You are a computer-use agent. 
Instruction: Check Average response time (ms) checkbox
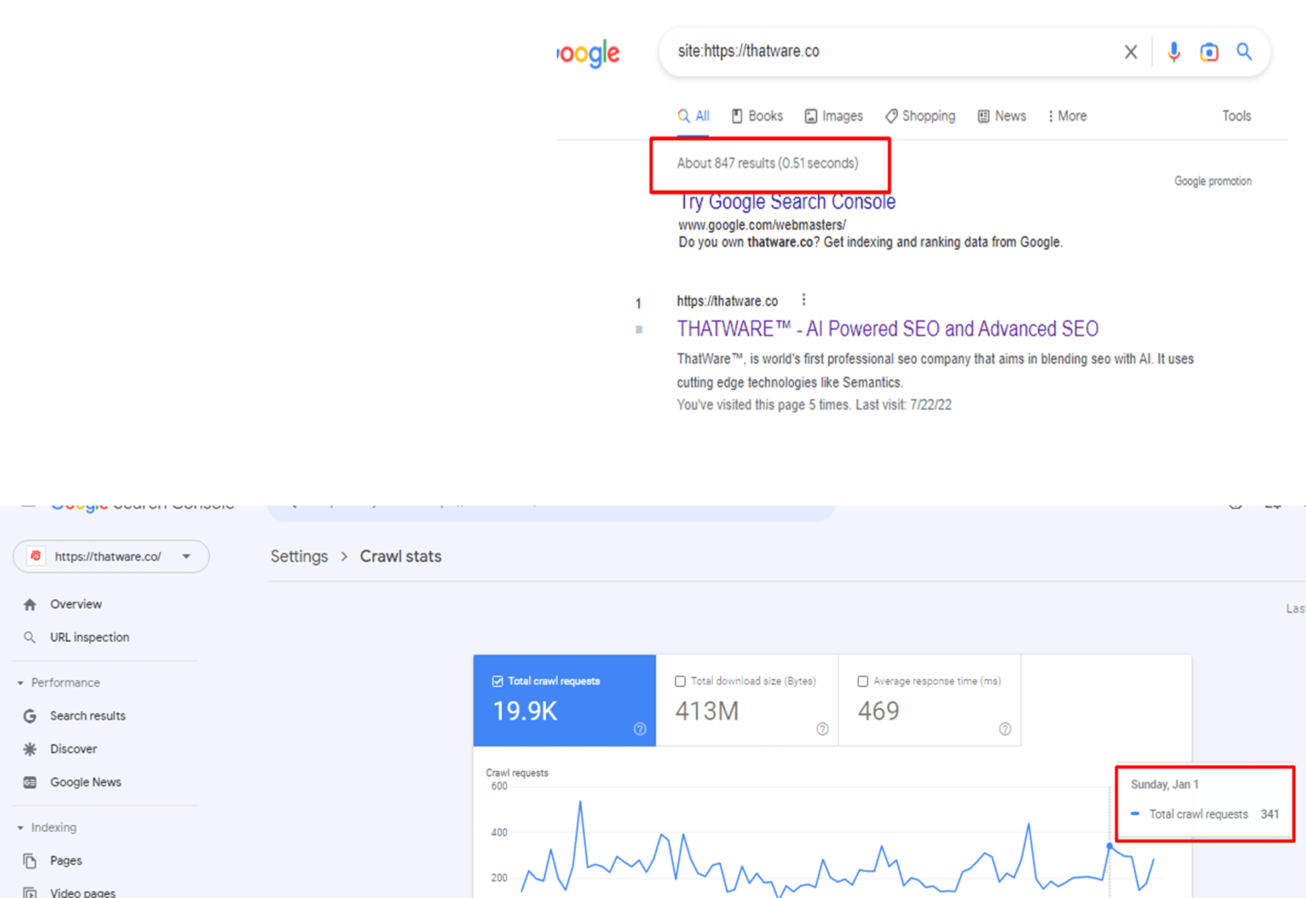(x=862, y=681)
